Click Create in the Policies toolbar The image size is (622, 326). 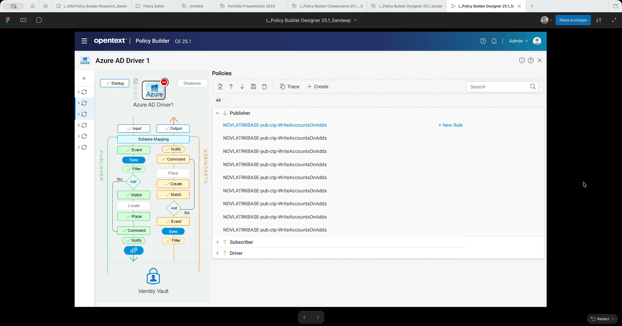318,87
